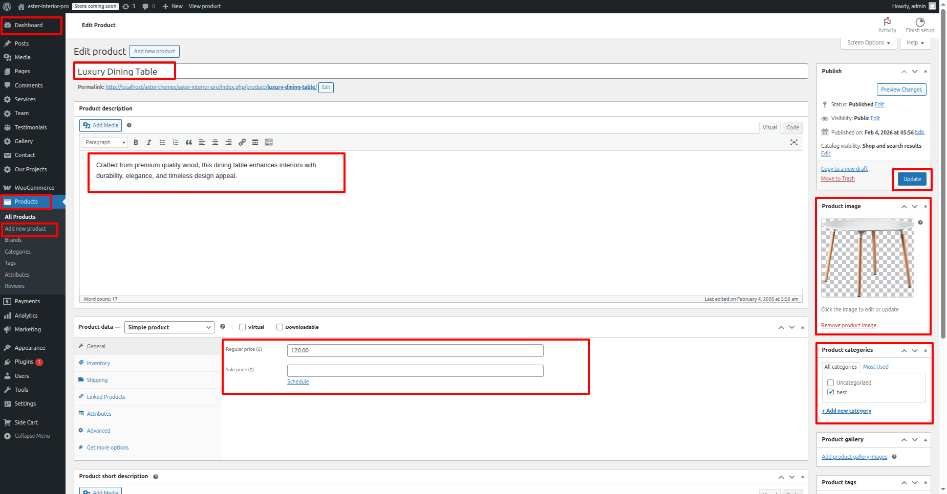Expand the Paragraph format dropdown
Viewport: 947px width, 494px height.
(105, 143)
